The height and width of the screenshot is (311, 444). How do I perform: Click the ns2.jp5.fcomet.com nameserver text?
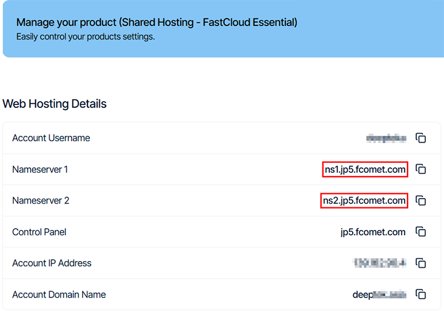pos(364,201)
